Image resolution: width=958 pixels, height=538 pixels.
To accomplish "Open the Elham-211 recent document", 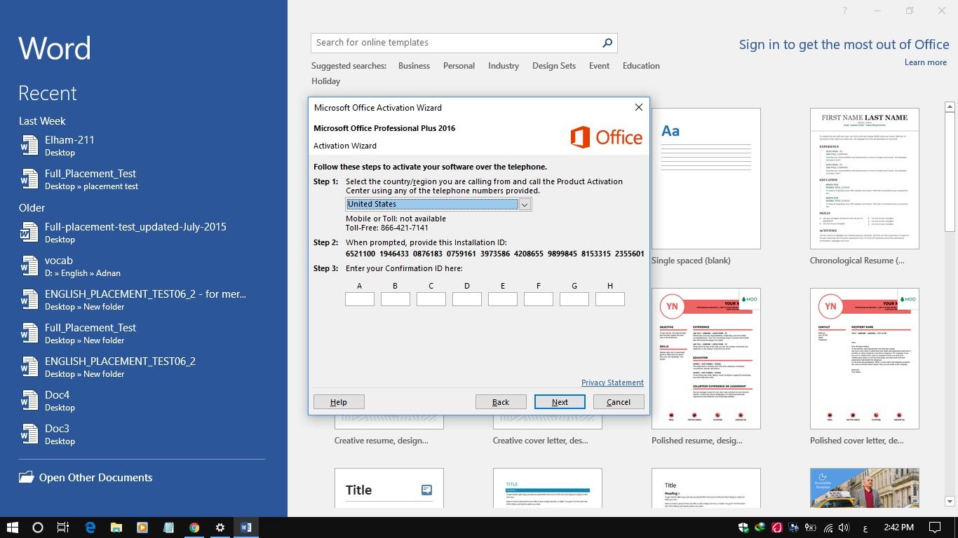I will pos(142,146).
